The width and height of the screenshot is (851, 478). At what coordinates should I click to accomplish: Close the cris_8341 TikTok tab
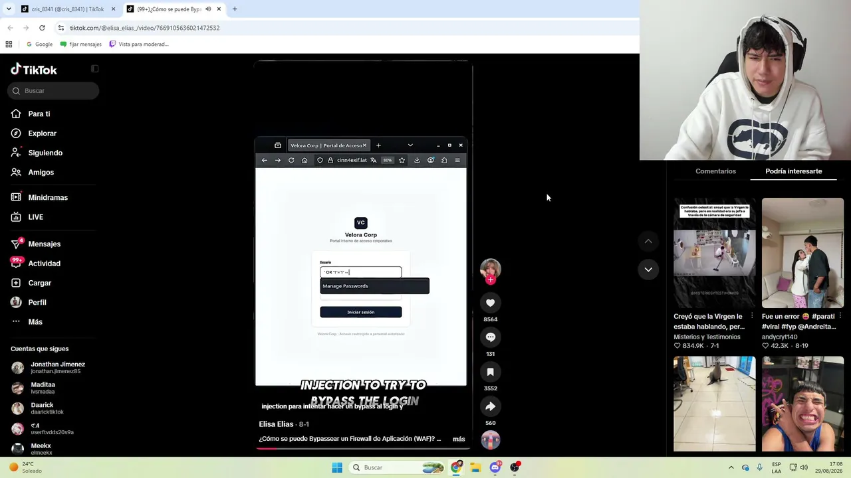113,9
